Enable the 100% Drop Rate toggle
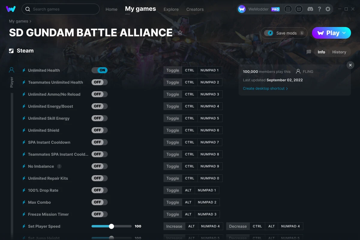Viewport: 360px width, 240px height. click(99, 190)
